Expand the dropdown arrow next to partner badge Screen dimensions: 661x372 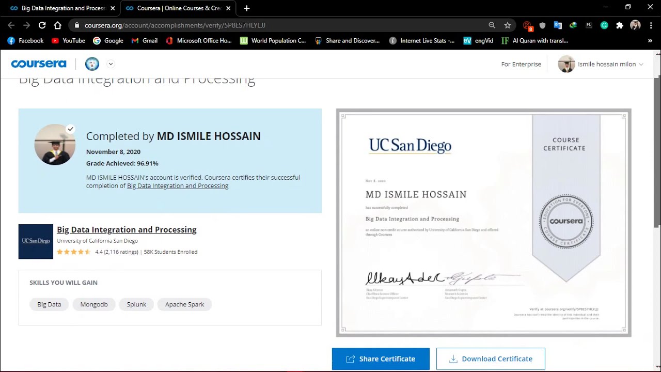point(111,64)
